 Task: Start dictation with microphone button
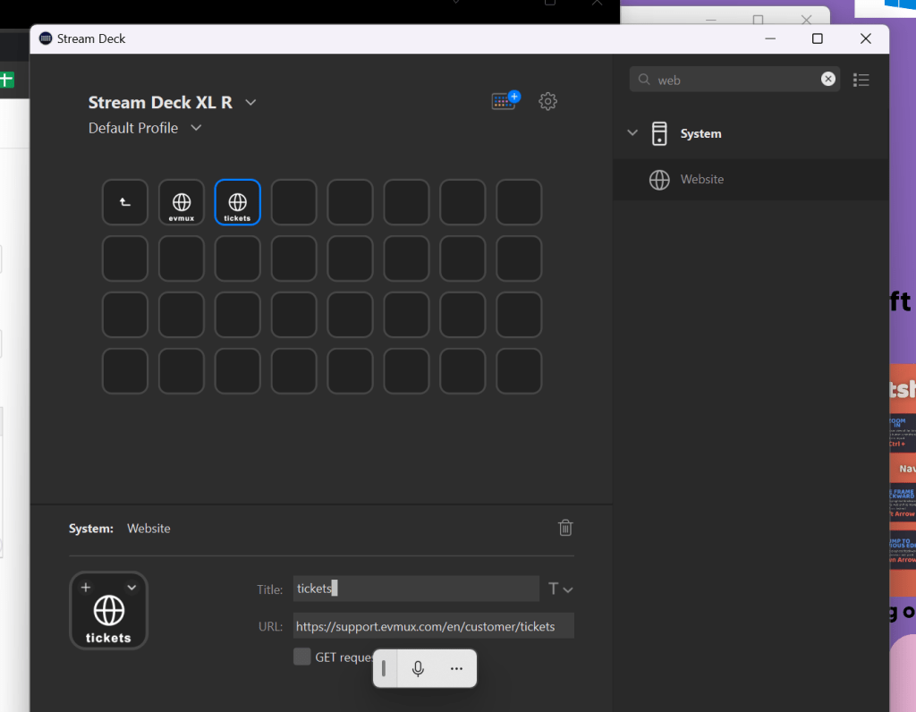pos(418,668)
